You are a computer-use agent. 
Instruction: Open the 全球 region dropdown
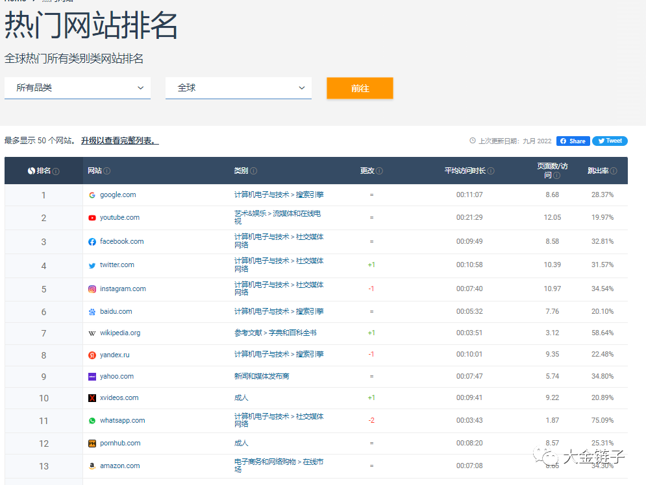tap(238, 88)
